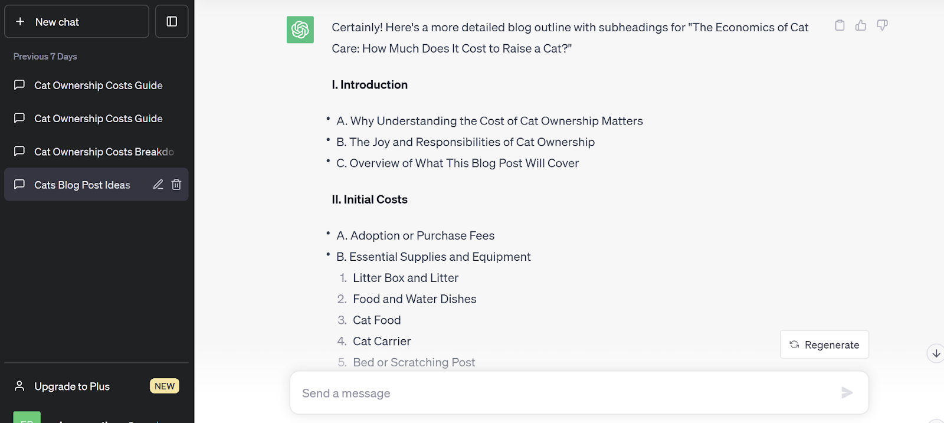The image size is (944, 423).
Task: Click Upgrade to Plus
Action: point(72,386)
